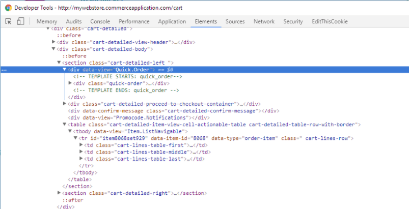
Task: Open the Console tab
Action: click(100, 21)
